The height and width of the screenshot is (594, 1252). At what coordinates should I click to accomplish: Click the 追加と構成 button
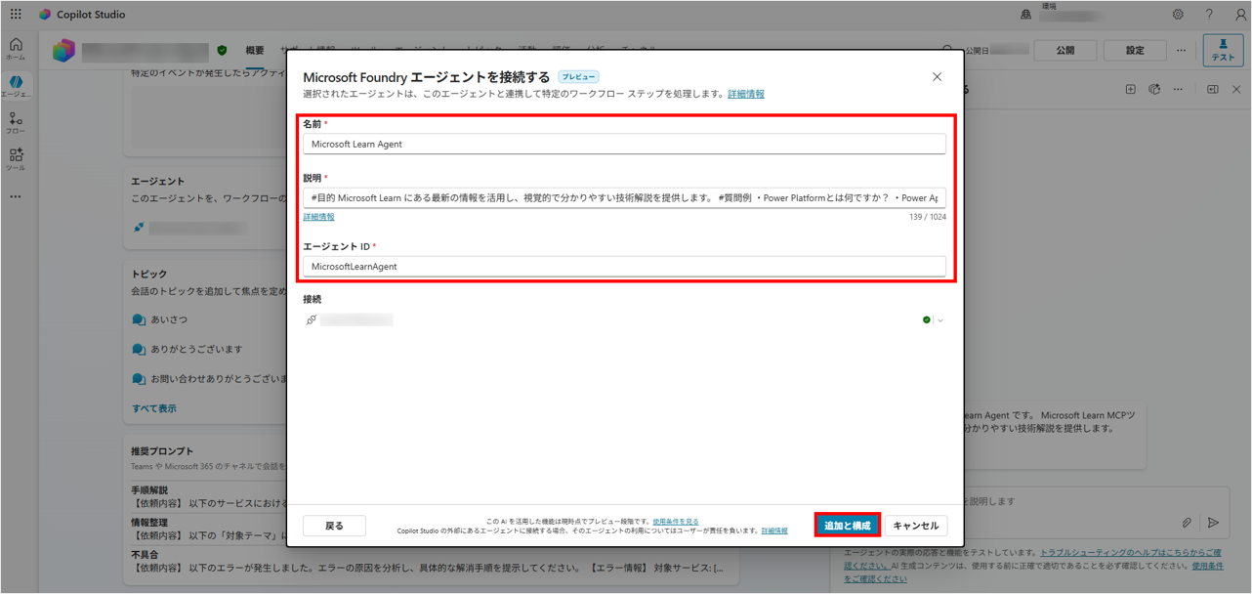click(847, 526)
